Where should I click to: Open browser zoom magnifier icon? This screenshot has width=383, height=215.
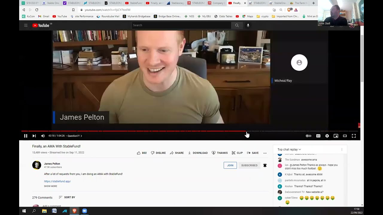pos(281,10)
